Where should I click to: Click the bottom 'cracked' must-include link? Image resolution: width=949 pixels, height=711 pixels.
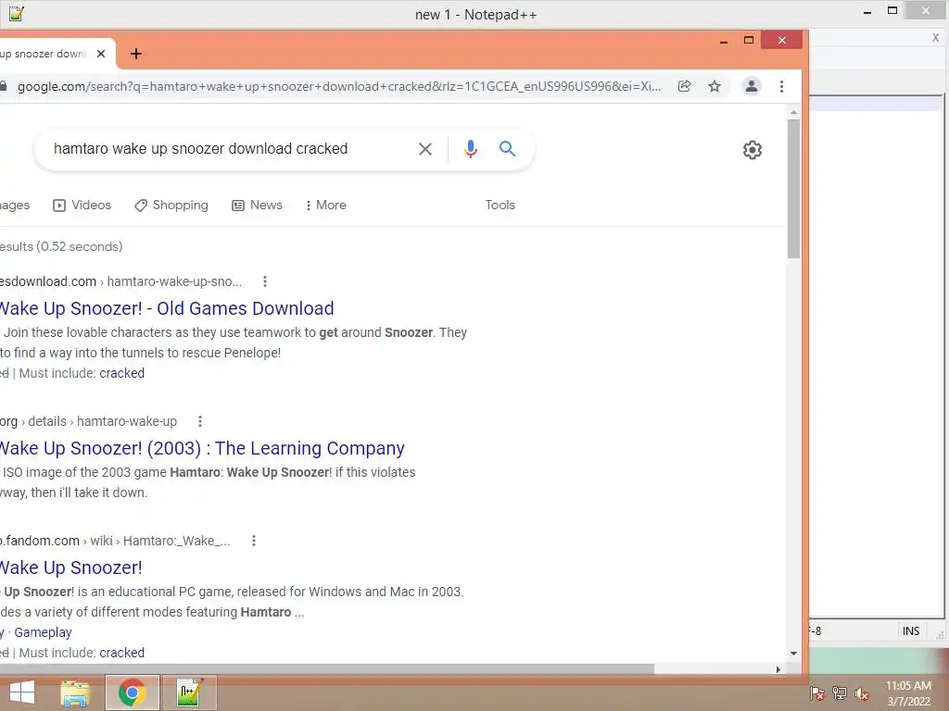121,653
